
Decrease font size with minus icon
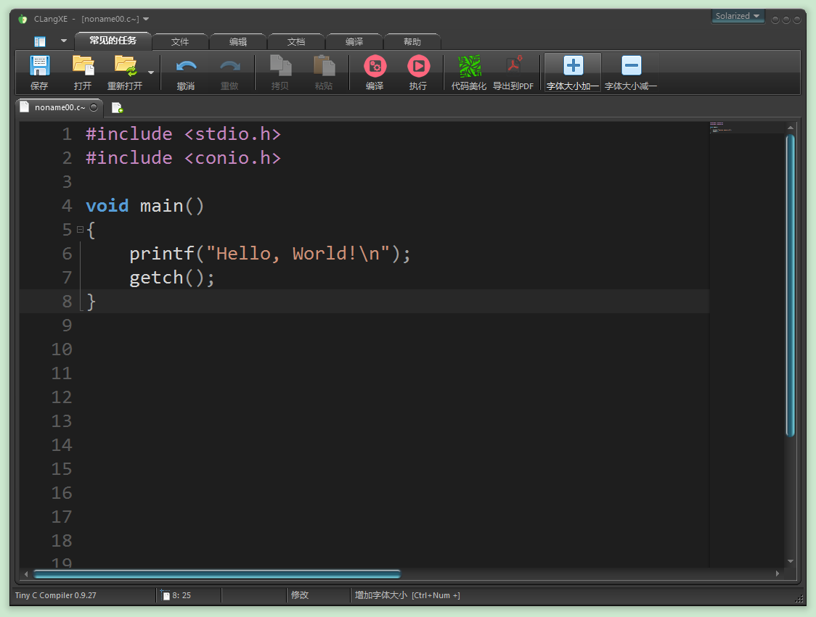pyautogui.click(x=631, y=66)
